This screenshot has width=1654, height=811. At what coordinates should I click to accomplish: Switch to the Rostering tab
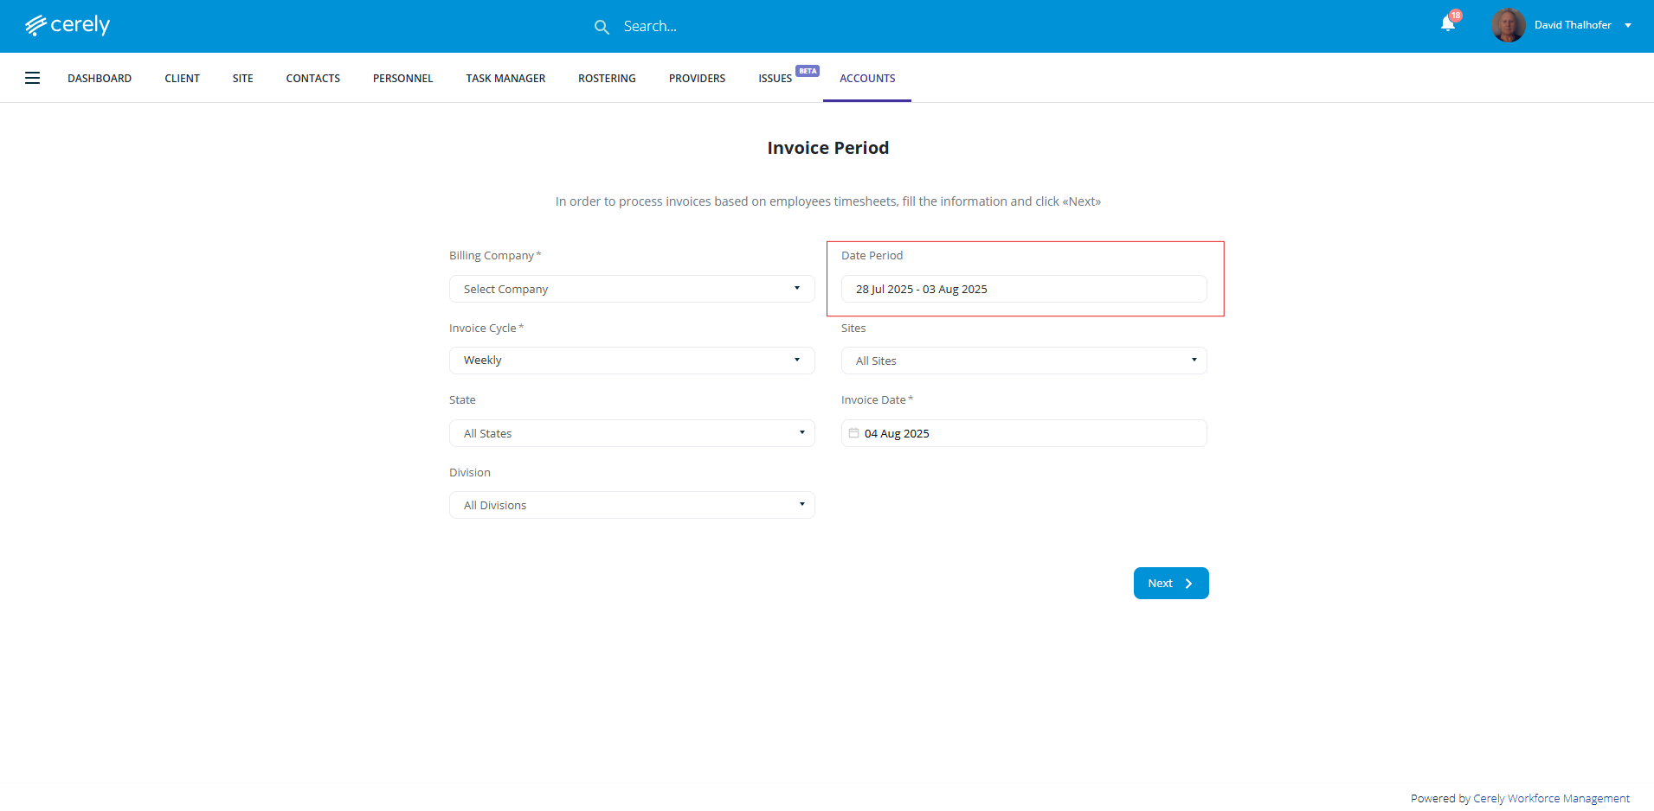click(607, 78)
